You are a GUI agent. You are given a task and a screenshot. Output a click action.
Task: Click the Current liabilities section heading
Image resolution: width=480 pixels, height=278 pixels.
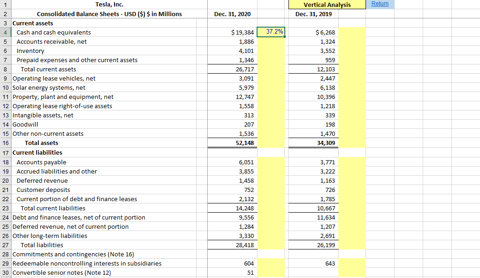coord(37,153)
